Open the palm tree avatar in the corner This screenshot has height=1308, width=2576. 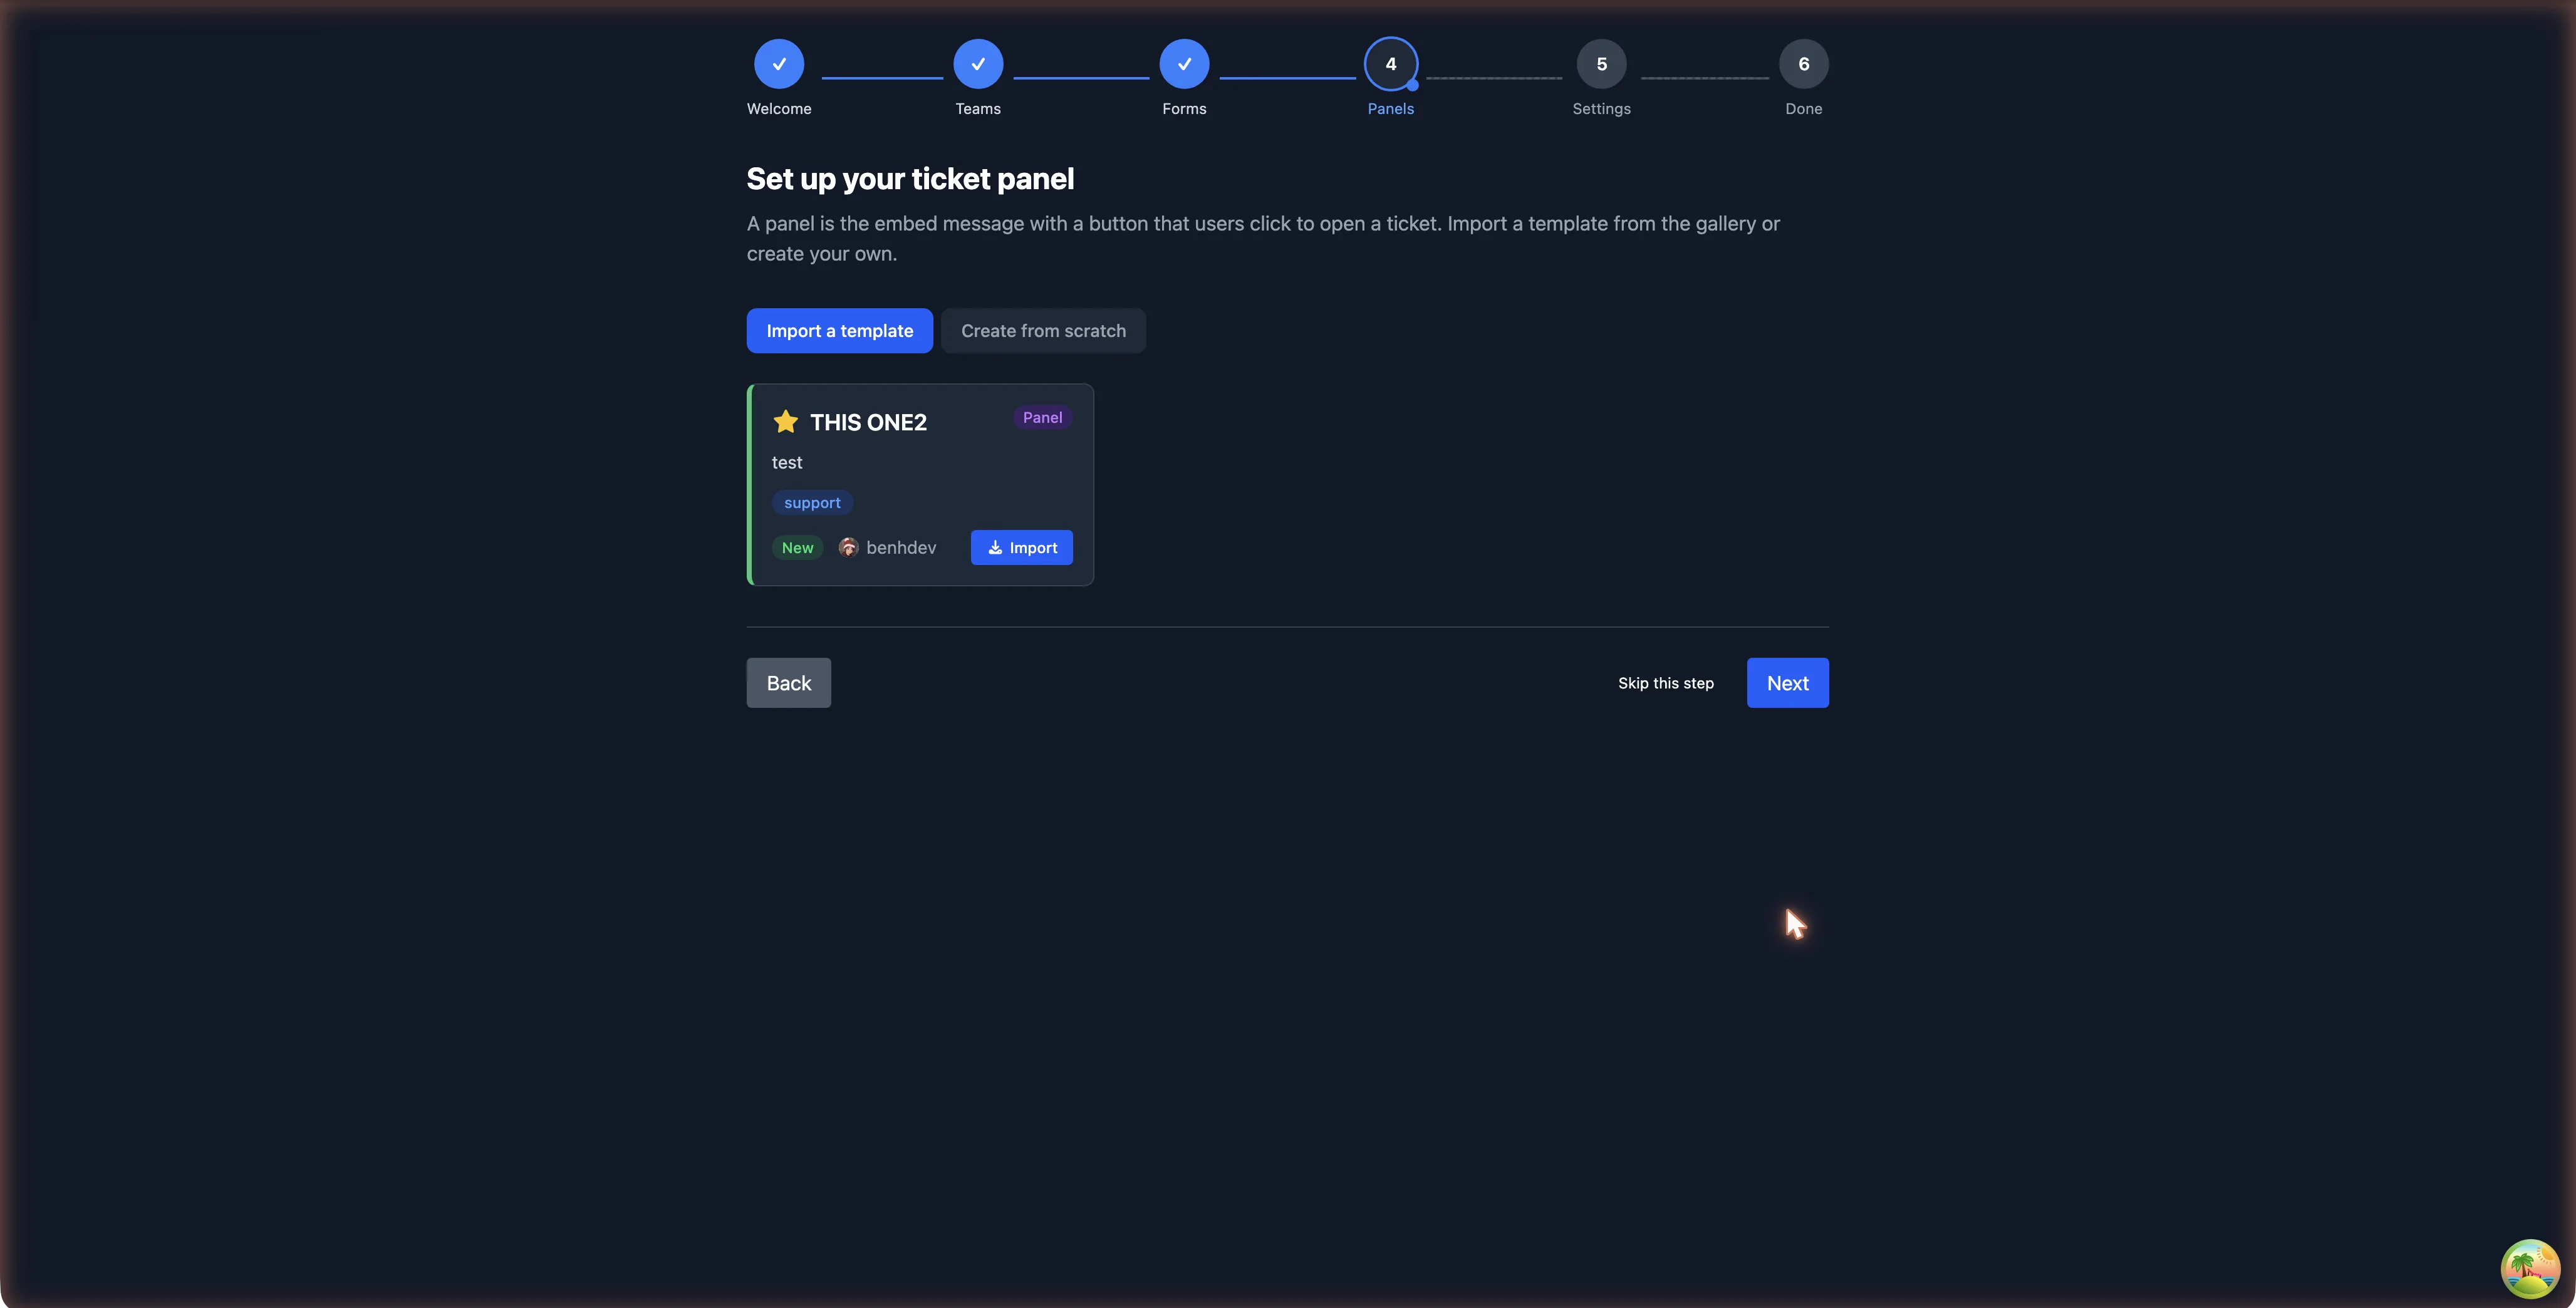tap(2530, 1269)
